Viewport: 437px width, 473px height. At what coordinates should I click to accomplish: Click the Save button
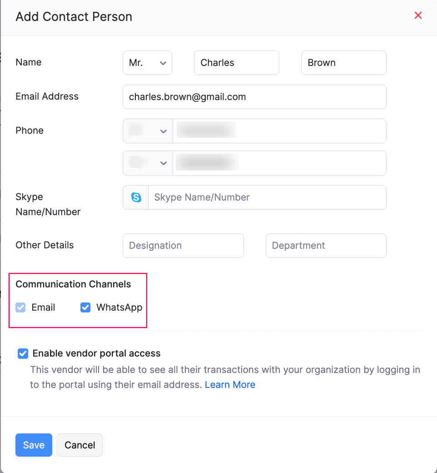(x=34, y=445)
